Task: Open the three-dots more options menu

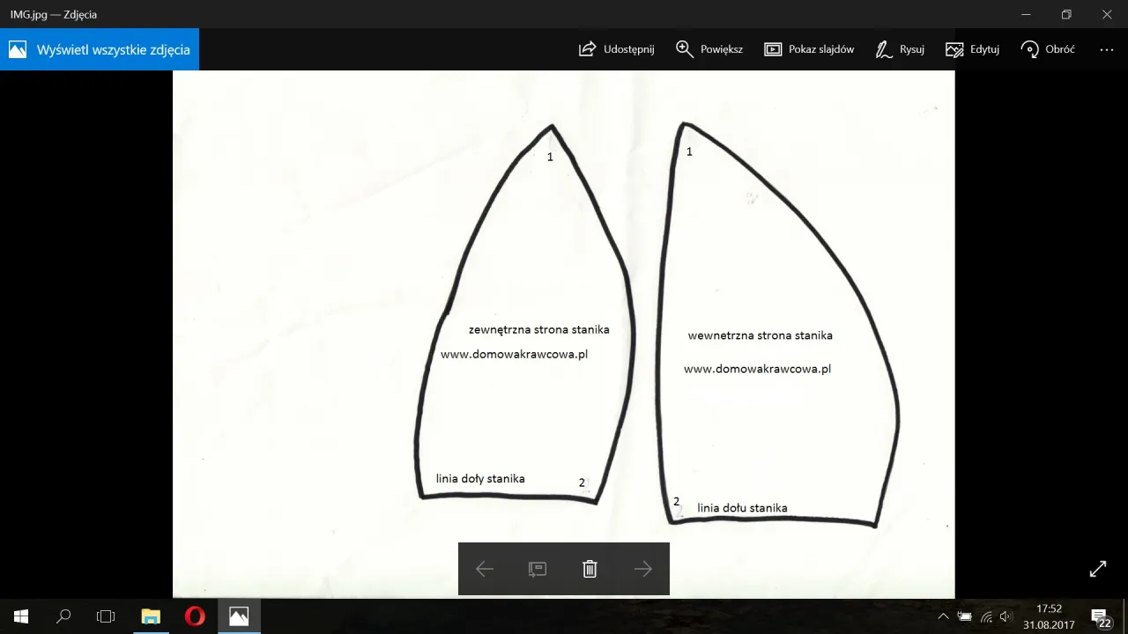Action: [1107, 50]
